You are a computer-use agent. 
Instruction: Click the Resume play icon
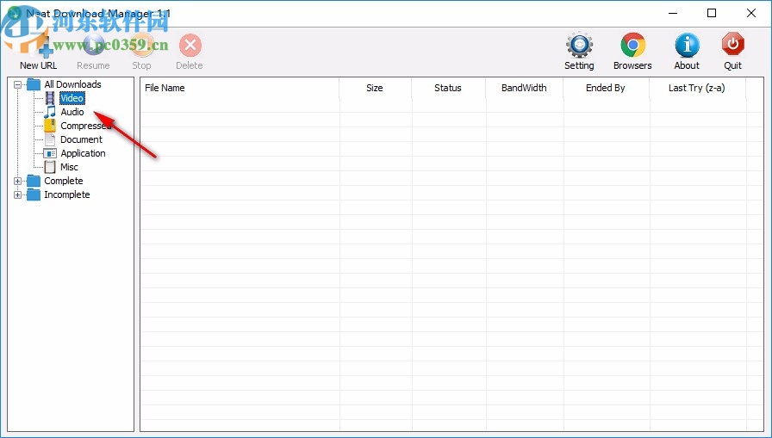point(94,46)
